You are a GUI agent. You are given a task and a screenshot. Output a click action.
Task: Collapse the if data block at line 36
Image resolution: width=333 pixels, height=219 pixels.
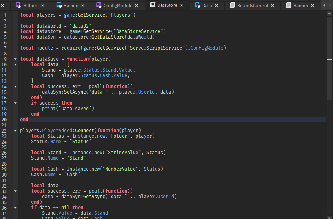[x=15, y=208]
